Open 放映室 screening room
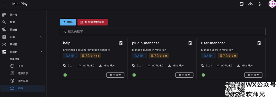276x97 pixels. (22, 30)
